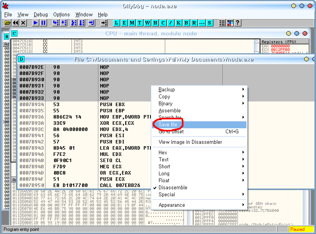Open the Debug menu
This screenshot has height=234, width=316.
point(41,15)
